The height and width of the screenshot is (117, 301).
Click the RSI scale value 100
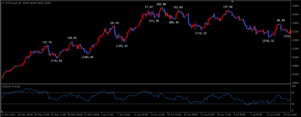click(293, 86)
